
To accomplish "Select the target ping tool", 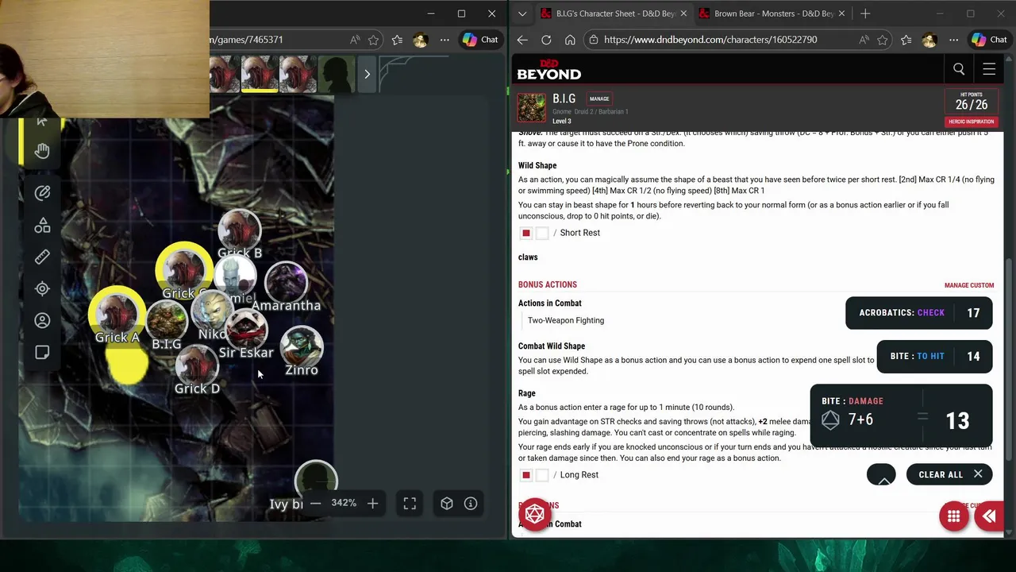I will pyautogui.click(x=42, y=289).
